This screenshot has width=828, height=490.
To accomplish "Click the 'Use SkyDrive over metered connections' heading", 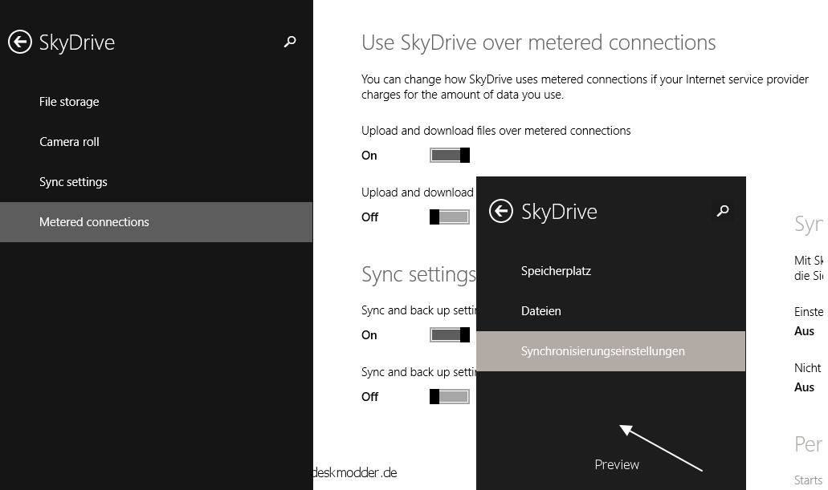I will 539,43.
